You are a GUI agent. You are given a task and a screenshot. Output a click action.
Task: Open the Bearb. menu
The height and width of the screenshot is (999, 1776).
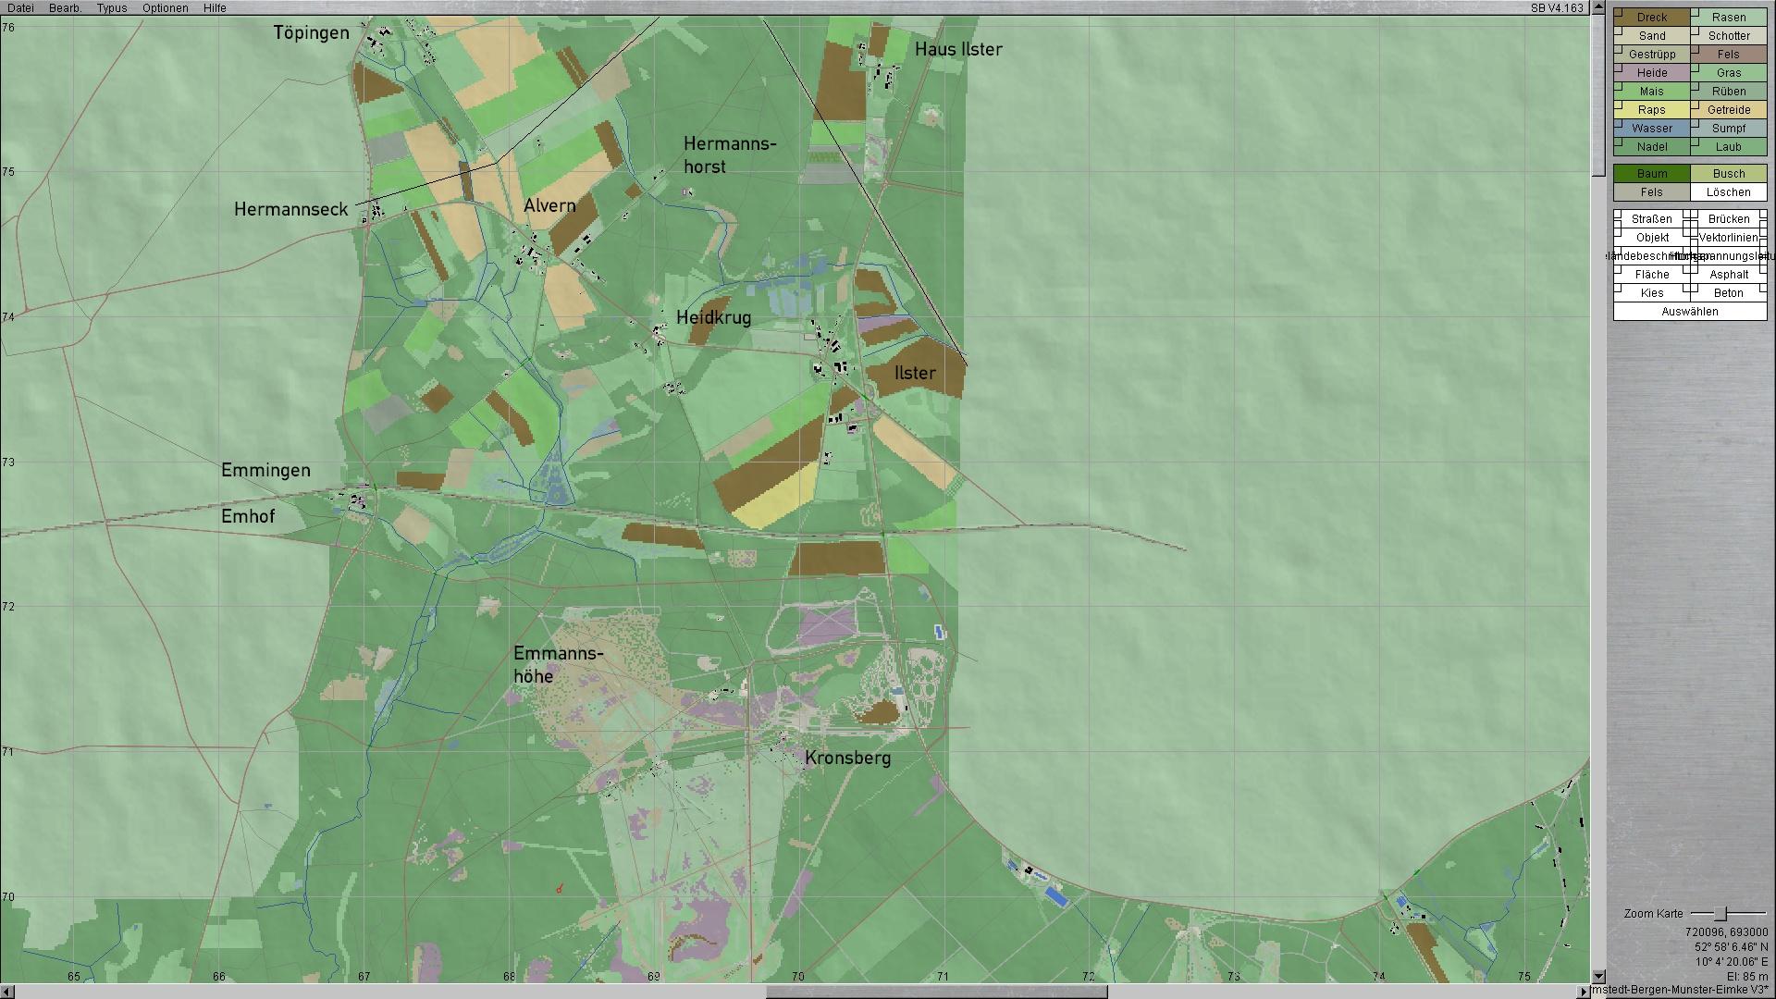(x=65, y=7)
